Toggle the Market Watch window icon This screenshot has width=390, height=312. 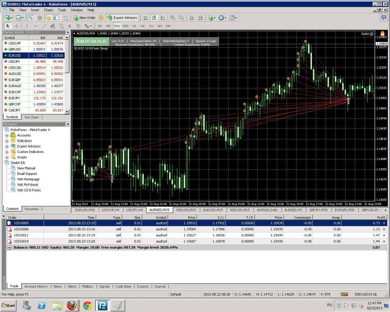tap(31, 18)
